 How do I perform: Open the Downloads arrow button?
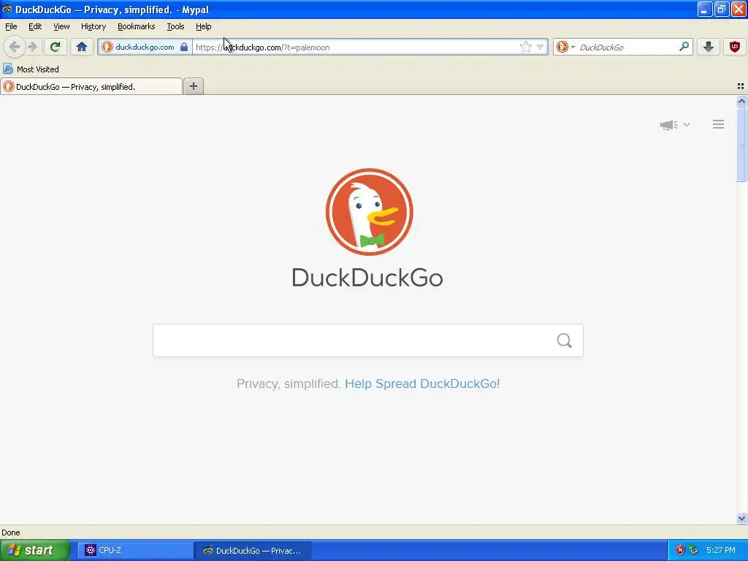(x=709, y=47)
